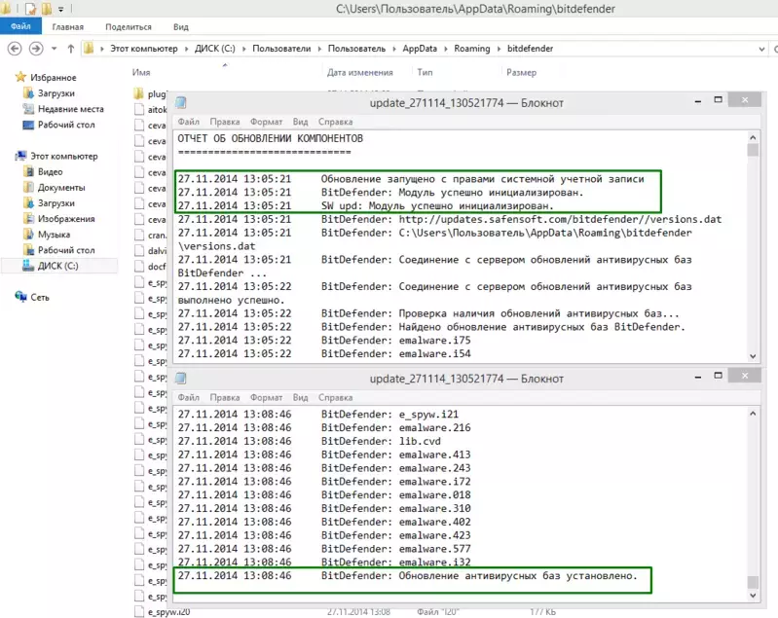This screenshot has width=778, height=618.
Task: Open Недавние места in sidebar
Action: pyautogui.click(x=71, y=109)
